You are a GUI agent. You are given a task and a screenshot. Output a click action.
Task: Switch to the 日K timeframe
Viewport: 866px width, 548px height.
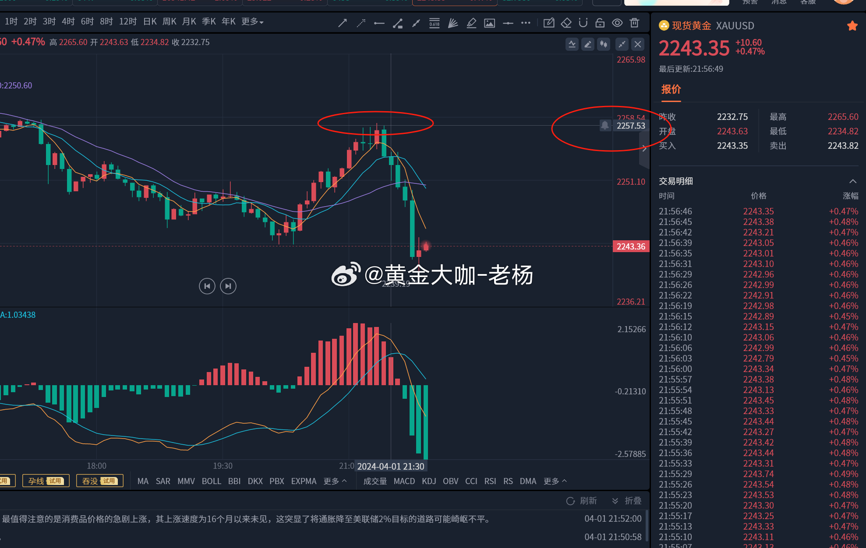click(150, 21)
